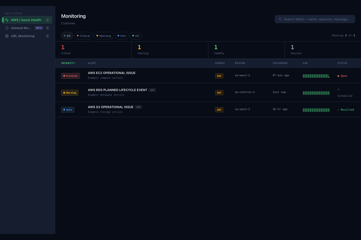Click Example storage service description
This screenshot has height=240, width=361.
tap(105, 112)
